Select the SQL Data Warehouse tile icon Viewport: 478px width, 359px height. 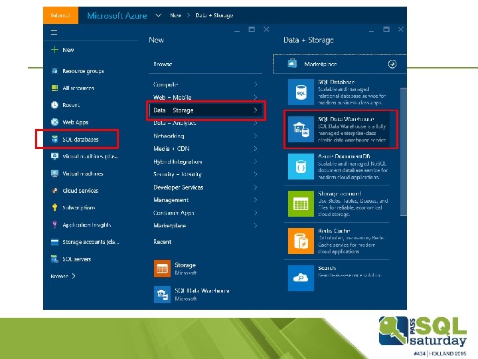click(x=301, y=129)
